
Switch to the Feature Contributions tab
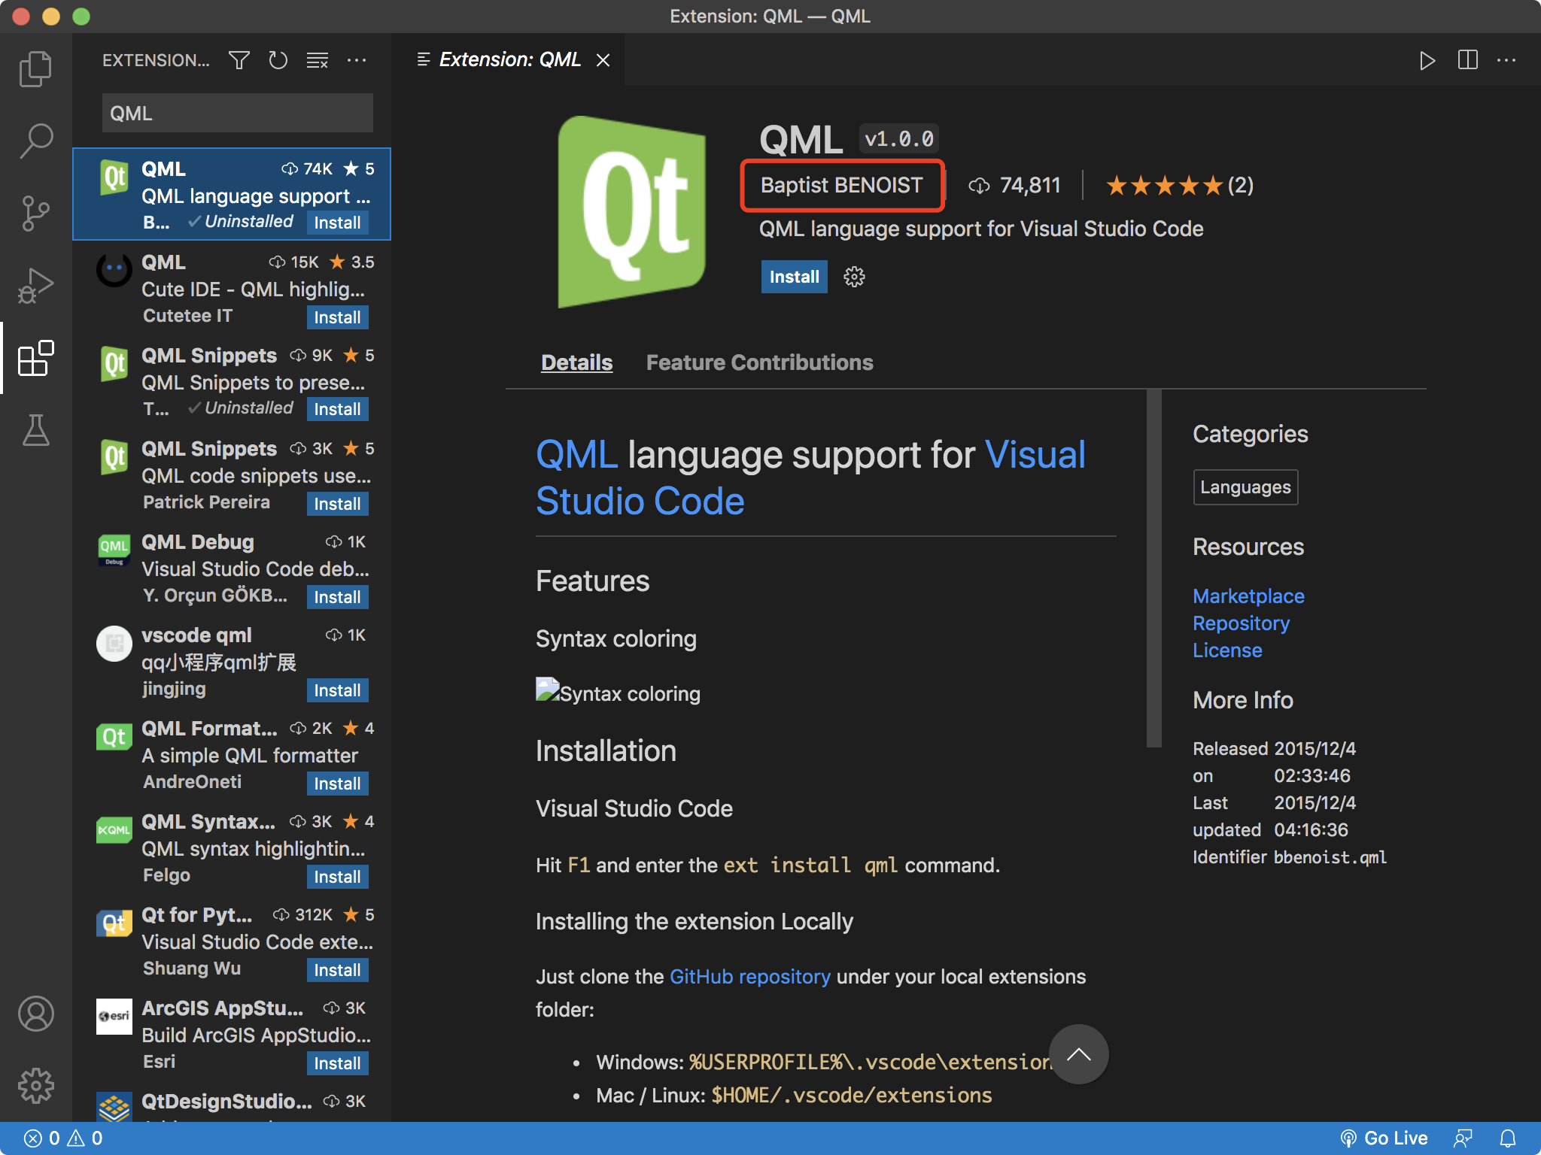(759, 362)
